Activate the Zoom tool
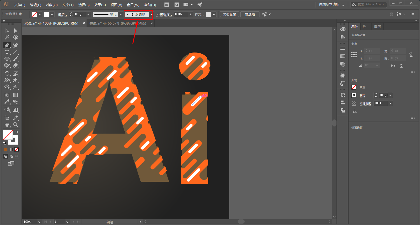420x225 pixels. click(x=15, y=125)
